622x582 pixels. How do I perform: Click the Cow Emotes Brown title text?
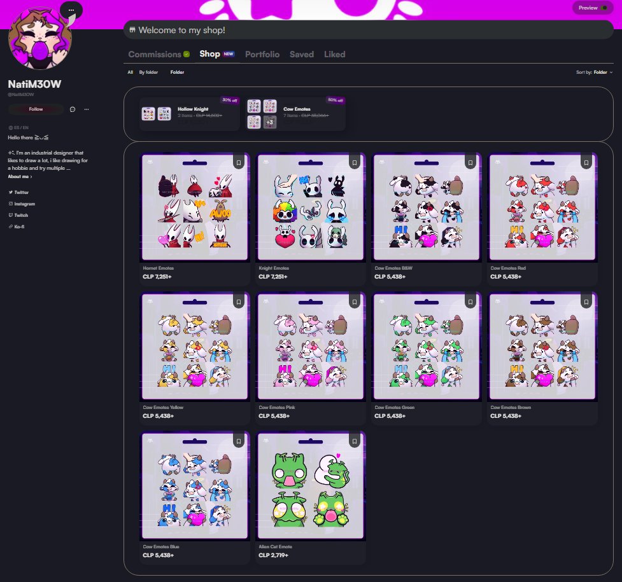pos(511,408)
